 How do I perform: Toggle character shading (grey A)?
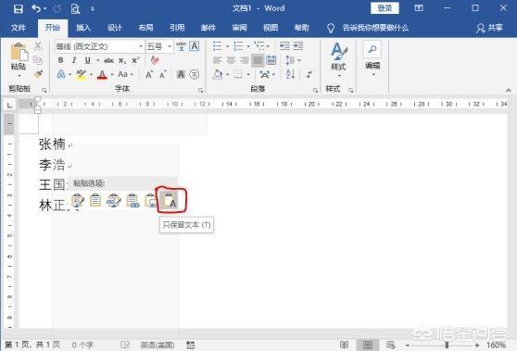click(181, 74)
